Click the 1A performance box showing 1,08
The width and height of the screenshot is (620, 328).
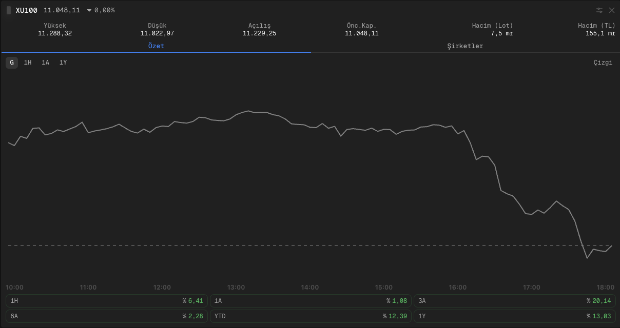click(x=311, y=301)
